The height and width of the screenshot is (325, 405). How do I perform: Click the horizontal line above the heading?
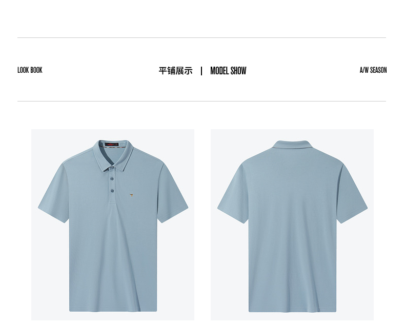tap(201, 38)
